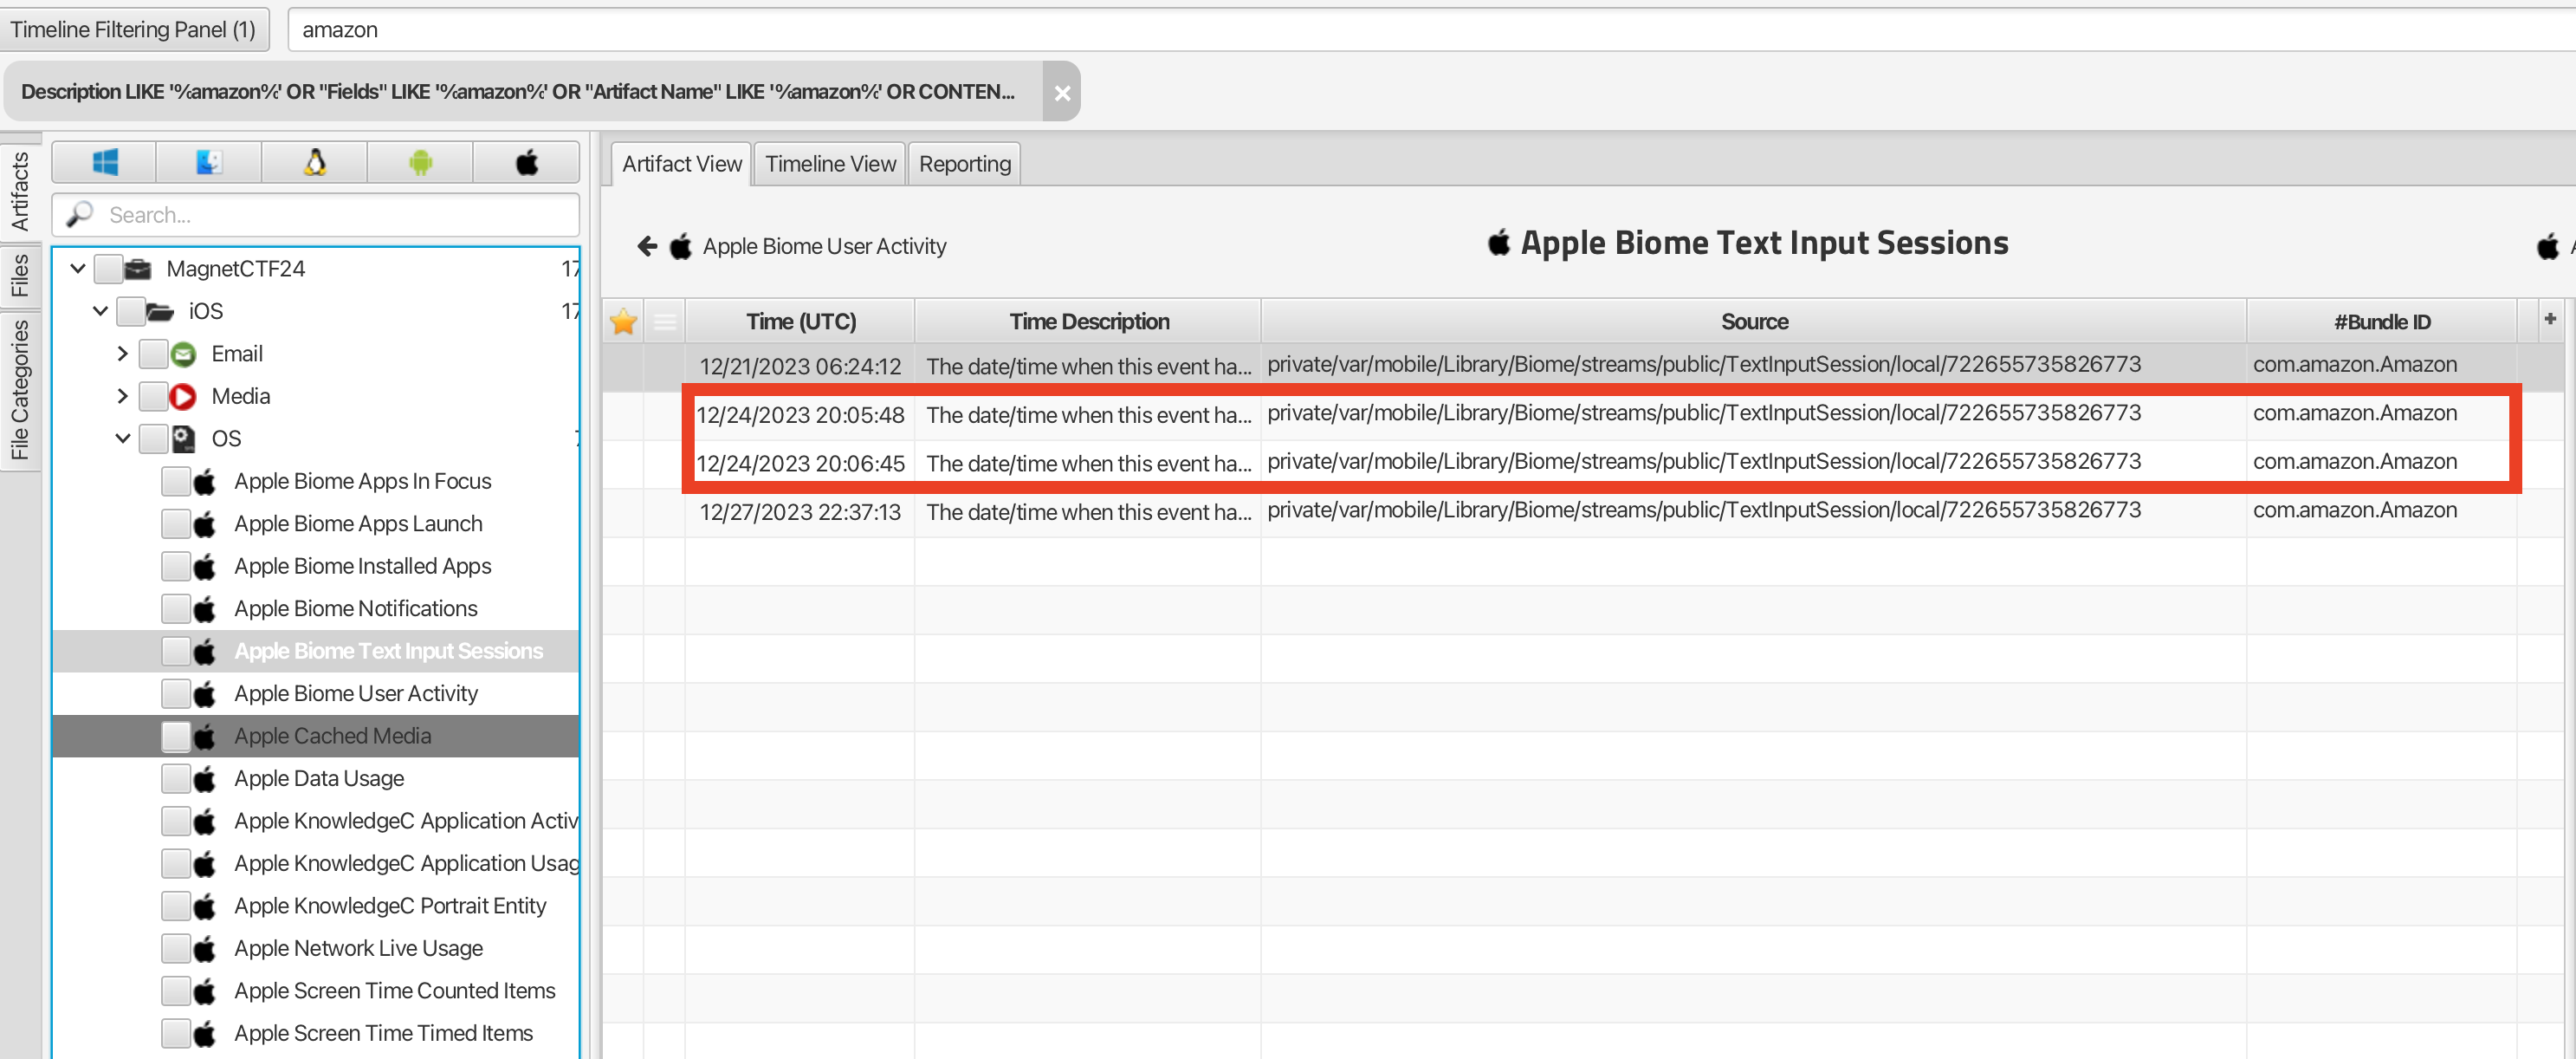Screen dimensions: 2576x1059
Task: Click the next artifact Apple icon at right edge
Action: (2548, 246)
